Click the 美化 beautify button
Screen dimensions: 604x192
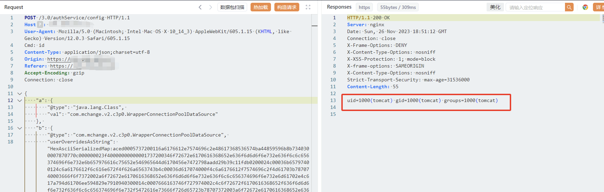(x=495, y=7)
